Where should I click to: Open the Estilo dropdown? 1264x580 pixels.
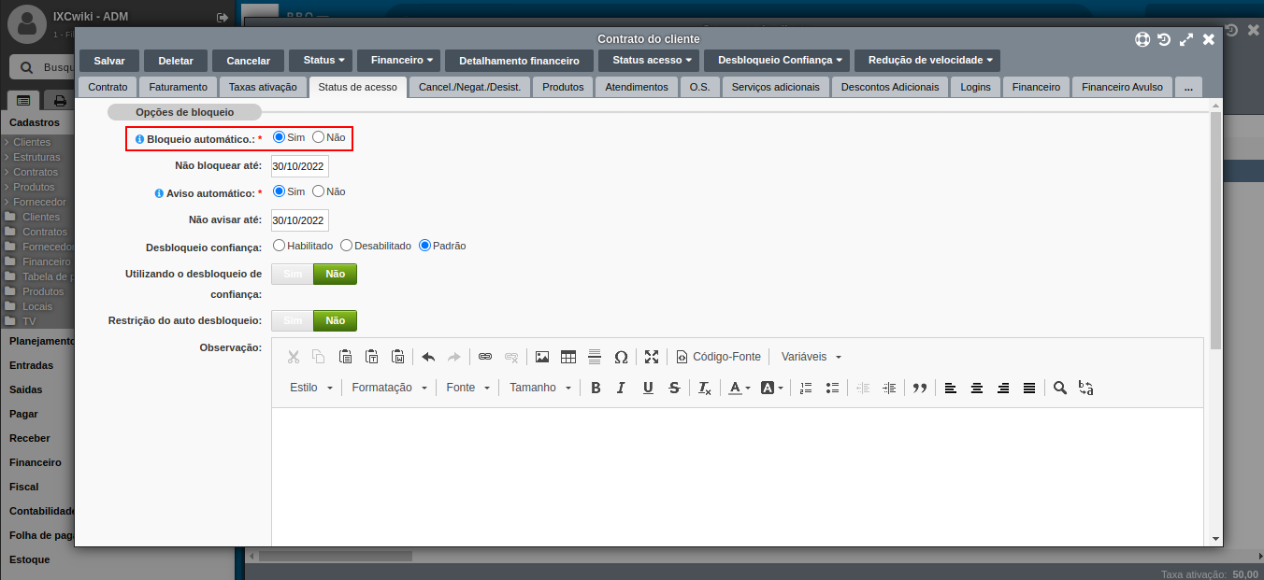tap(310, 388)
